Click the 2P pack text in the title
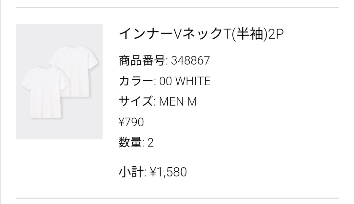The image size is (354, 204). (x=275, y=34)
